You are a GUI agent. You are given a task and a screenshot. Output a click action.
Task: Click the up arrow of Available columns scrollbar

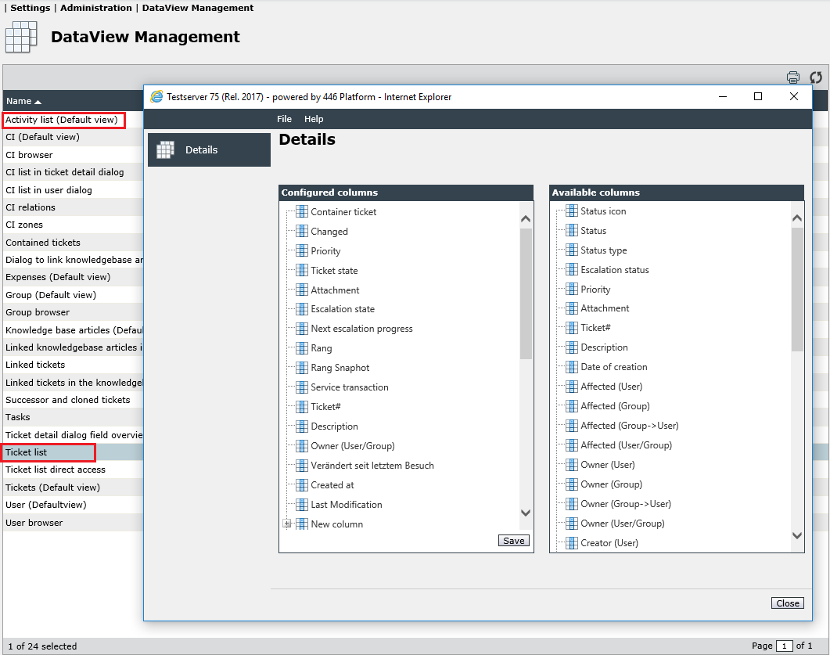pyautogui.click(x=796, y=218)
